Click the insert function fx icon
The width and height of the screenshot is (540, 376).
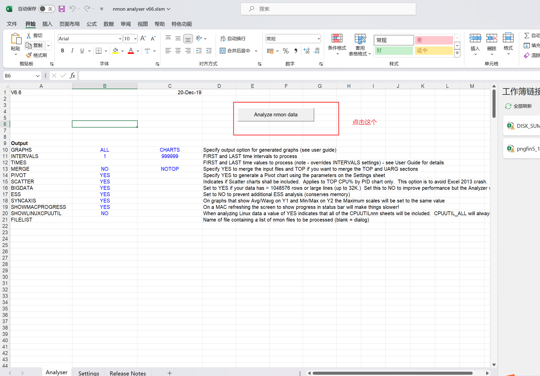72,75
